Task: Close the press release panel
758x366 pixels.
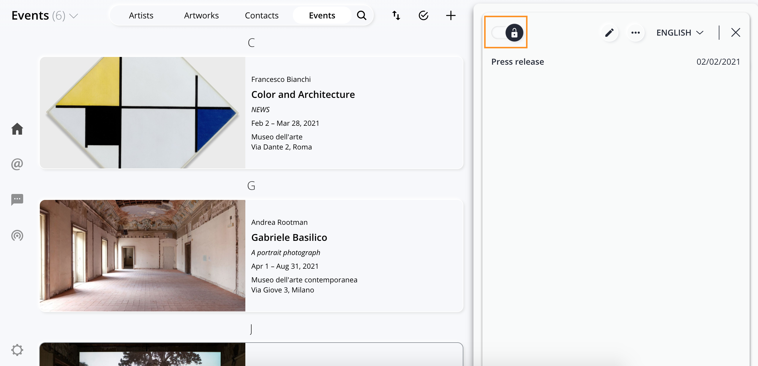Action: point(735,32)
